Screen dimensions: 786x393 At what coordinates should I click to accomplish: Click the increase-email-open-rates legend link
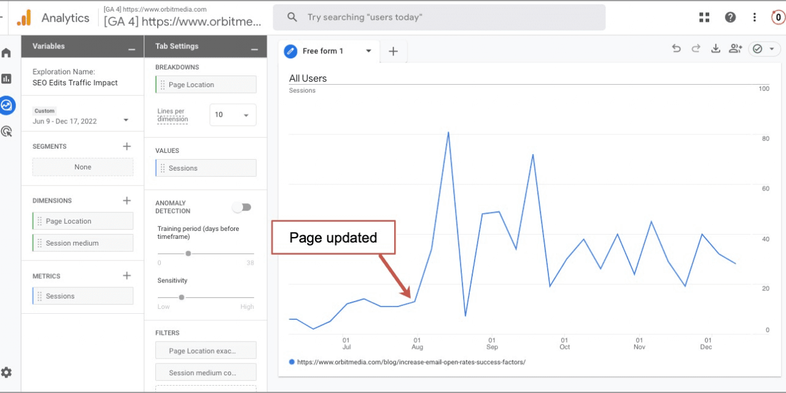[411, 362]
